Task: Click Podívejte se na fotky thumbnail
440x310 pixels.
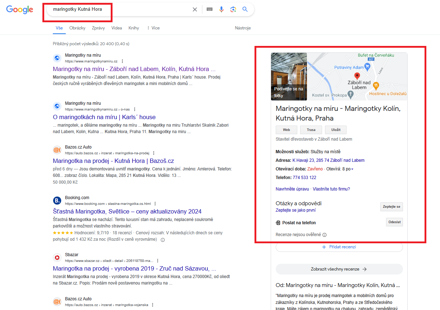Action: pos(289,76)
